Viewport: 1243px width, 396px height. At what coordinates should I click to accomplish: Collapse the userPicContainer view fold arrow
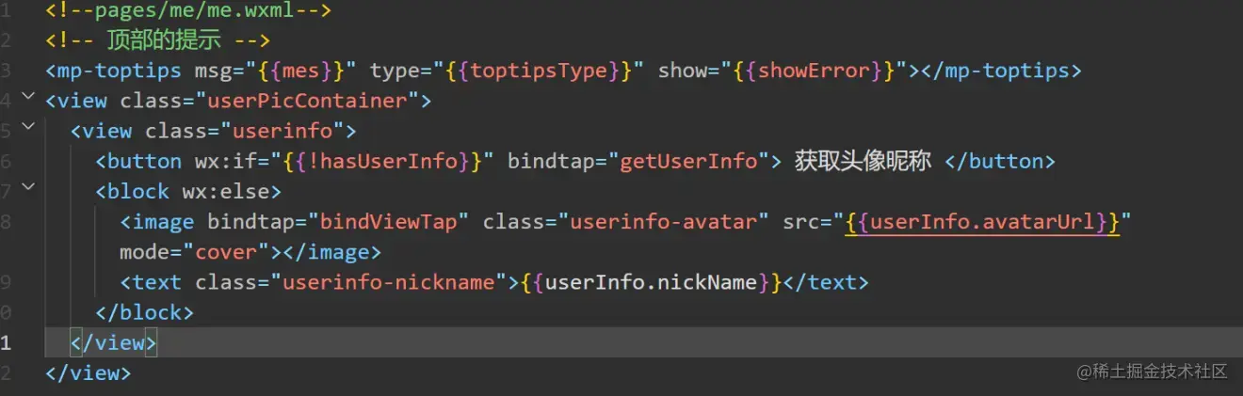coord(26,96)
